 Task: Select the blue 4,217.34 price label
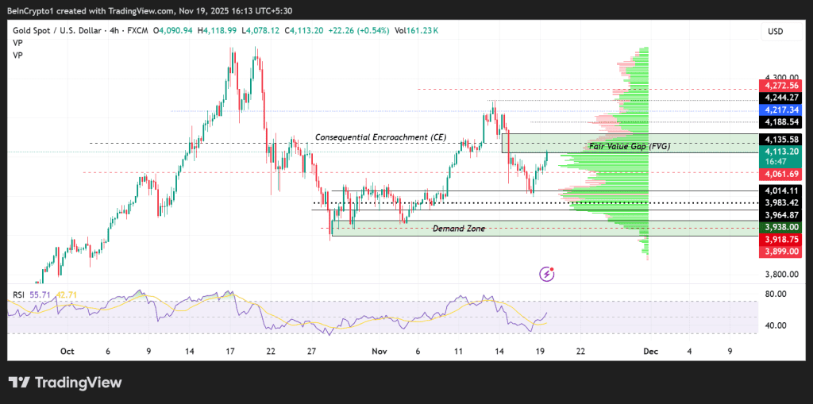pos(781,109)
